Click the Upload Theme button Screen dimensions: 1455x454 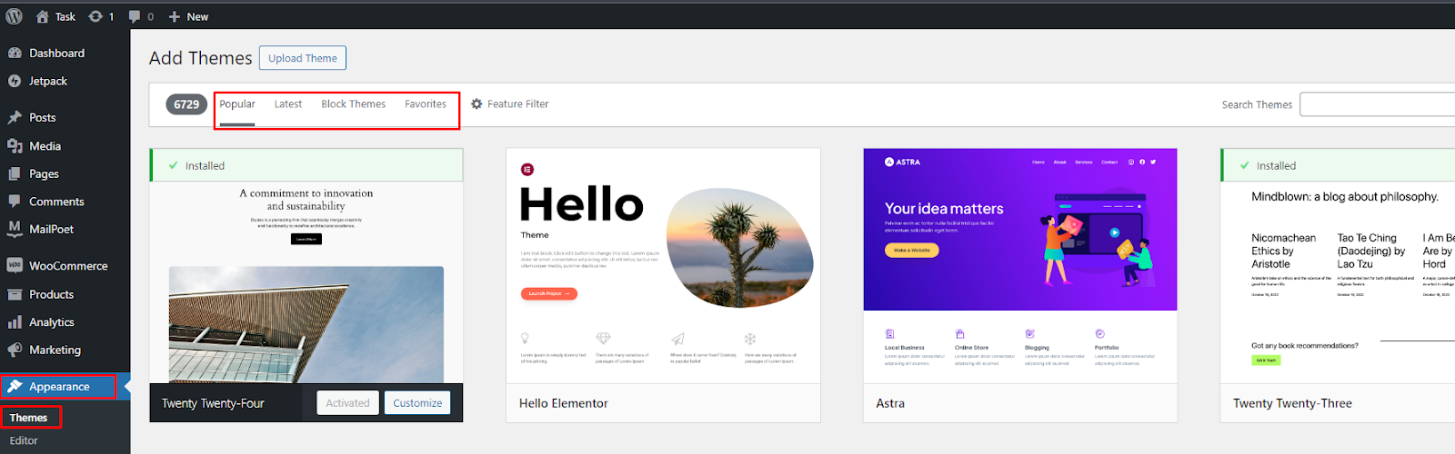click(x=303, y=58)
